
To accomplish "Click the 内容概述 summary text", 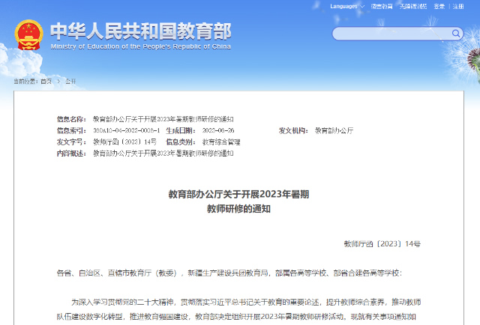I will coord(163,154).
